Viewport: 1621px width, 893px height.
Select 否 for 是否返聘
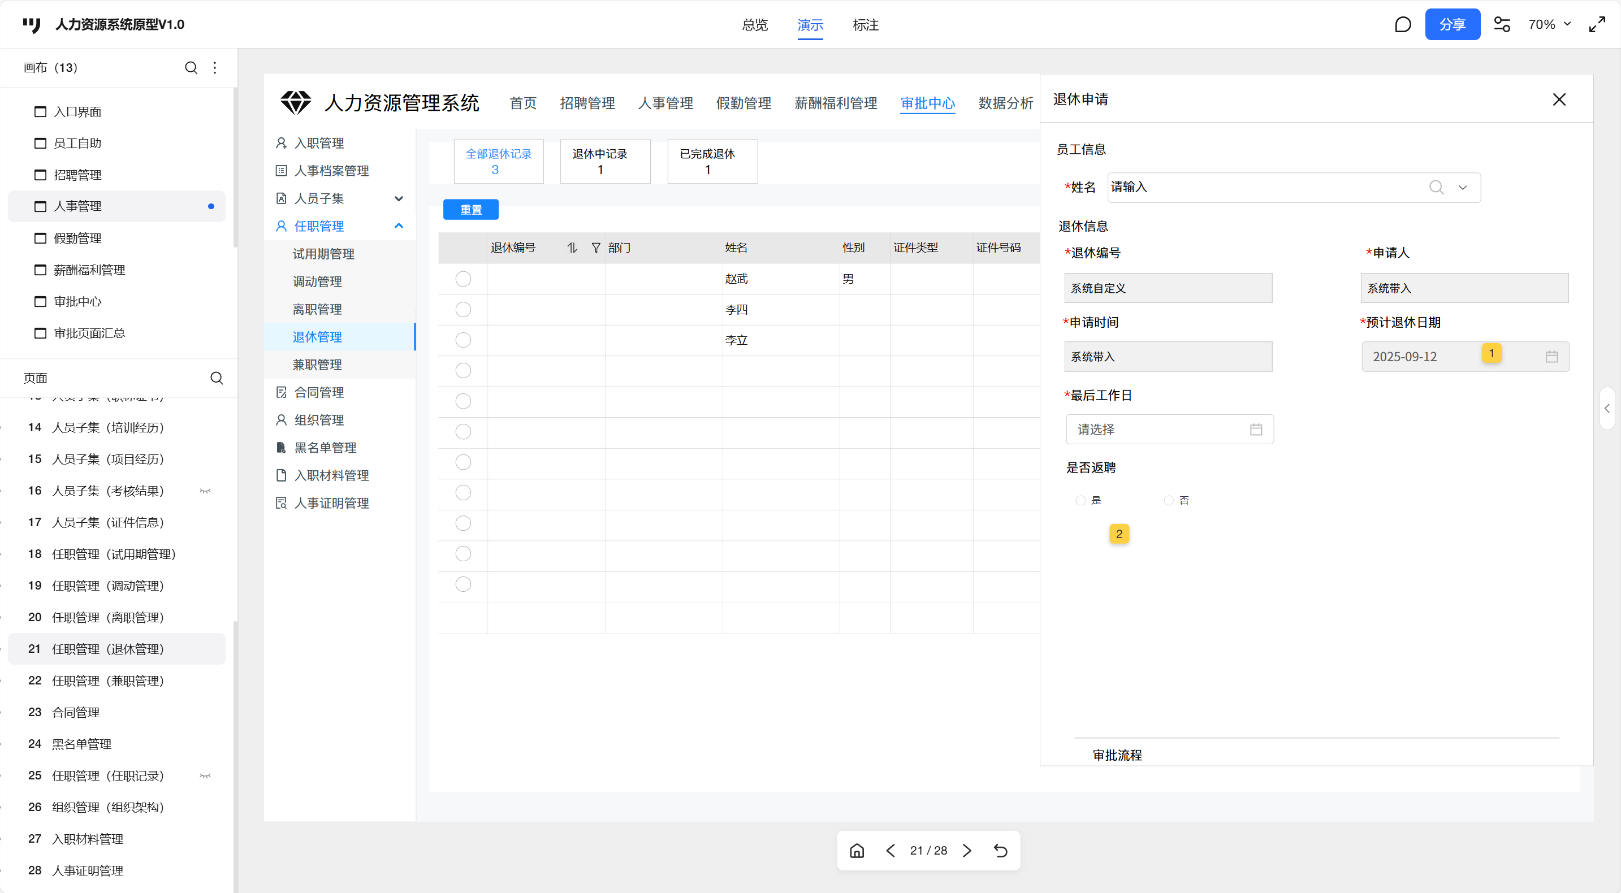tap(1168, 501)
